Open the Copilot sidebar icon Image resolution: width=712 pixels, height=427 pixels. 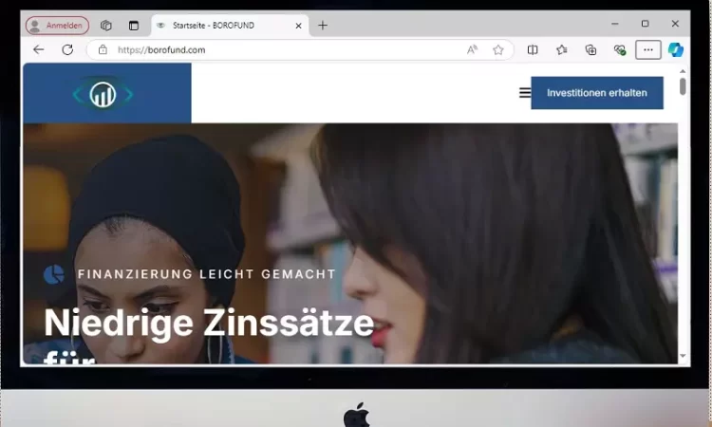pos(676,49)
